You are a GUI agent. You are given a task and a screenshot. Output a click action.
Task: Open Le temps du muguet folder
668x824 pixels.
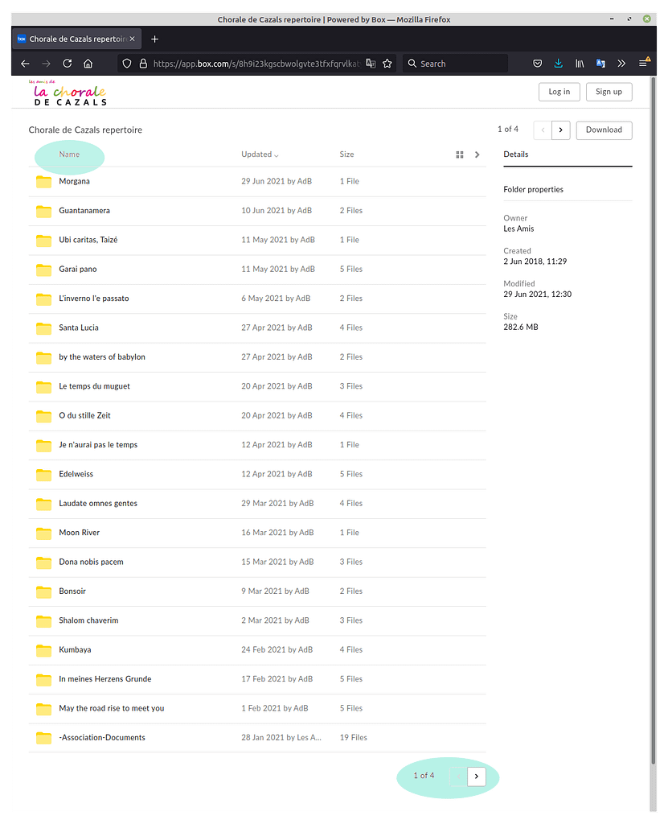click(x=95, y=386)
